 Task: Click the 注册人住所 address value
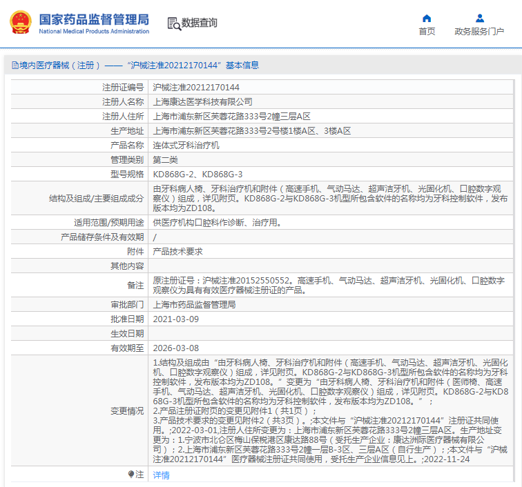pos(232,117)
